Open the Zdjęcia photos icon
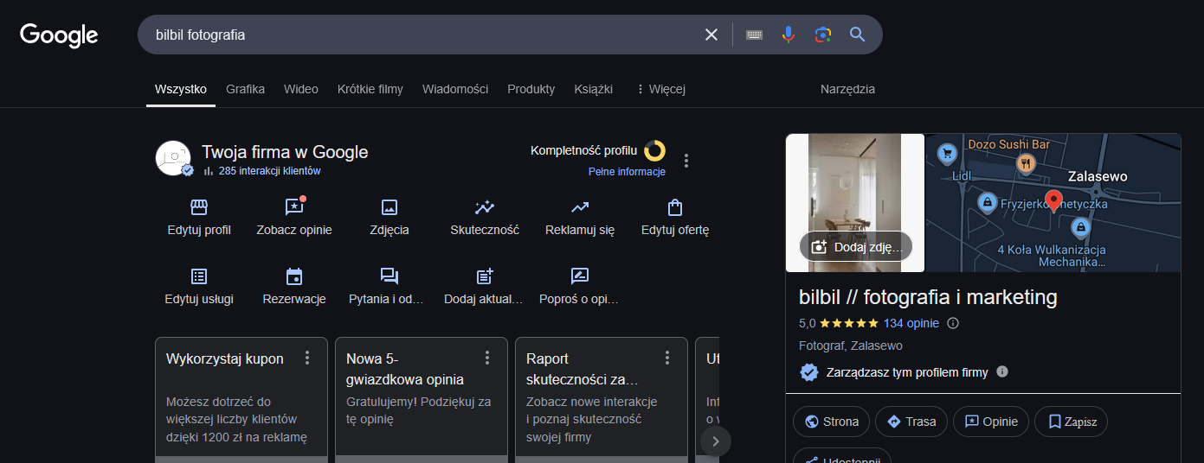 (x=390, y=207)
